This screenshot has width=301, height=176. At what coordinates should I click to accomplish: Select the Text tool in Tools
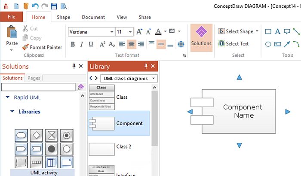pos(277,31)
